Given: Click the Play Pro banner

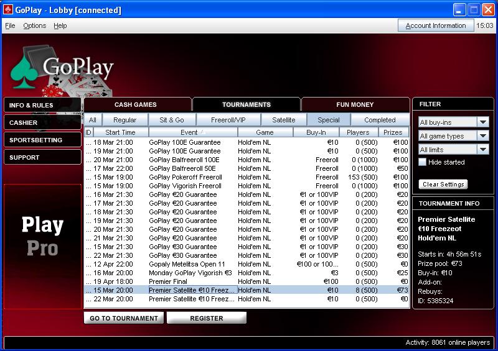Looking at the screenshot, I should click(x=42, y=247).
